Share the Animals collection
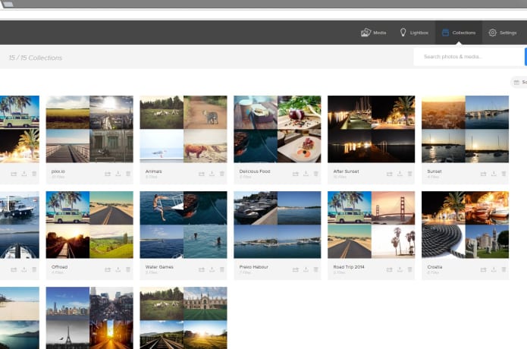 (x=202, y=174)
